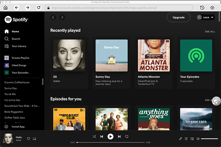Open Search in the sidebar
Screen dimensions: 221x147
point(16,39)
